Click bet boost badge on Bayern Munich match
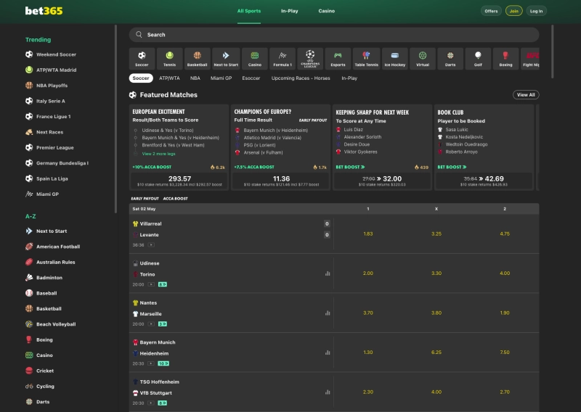Screen dimensions: 581x412 163,363
